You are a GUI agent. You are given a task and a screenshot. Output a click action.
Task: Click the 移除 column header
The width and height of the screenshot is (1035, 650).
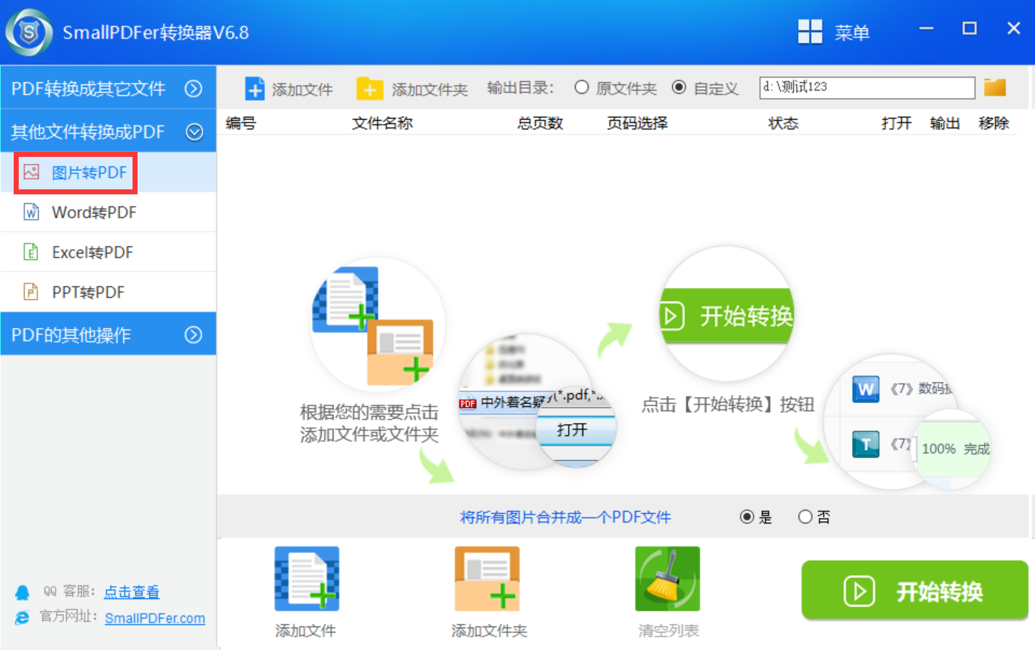point(994,123)
